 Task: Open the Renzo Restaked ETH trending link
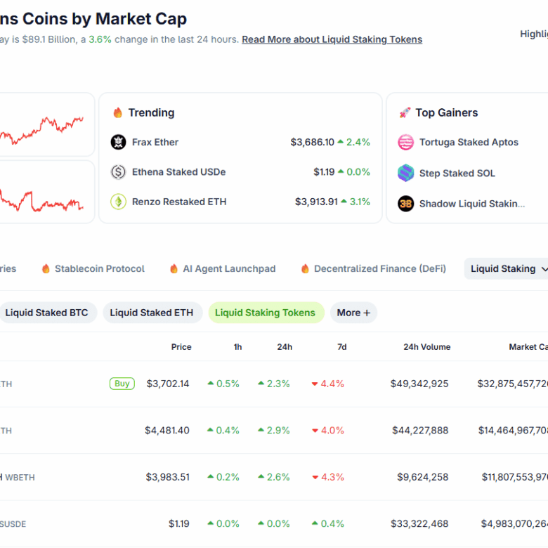(x=179, y=202)
